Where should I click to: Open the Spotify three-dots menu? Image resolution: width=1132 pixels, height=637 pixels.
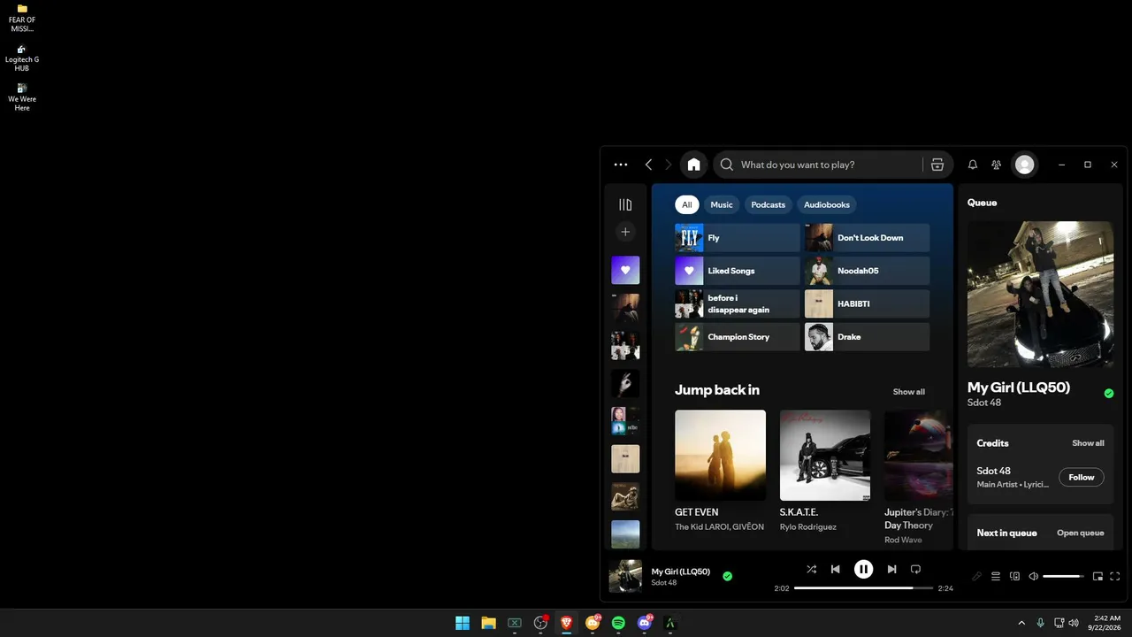[x=621, y=165]
